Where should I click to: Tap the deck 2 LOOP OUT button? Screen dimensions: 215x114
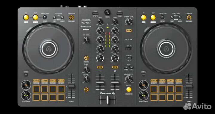coord(153,17)
